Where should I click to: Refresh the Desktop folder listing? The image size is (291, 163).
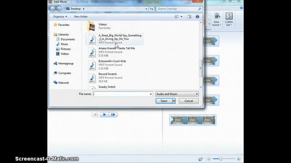pos(151,9)
